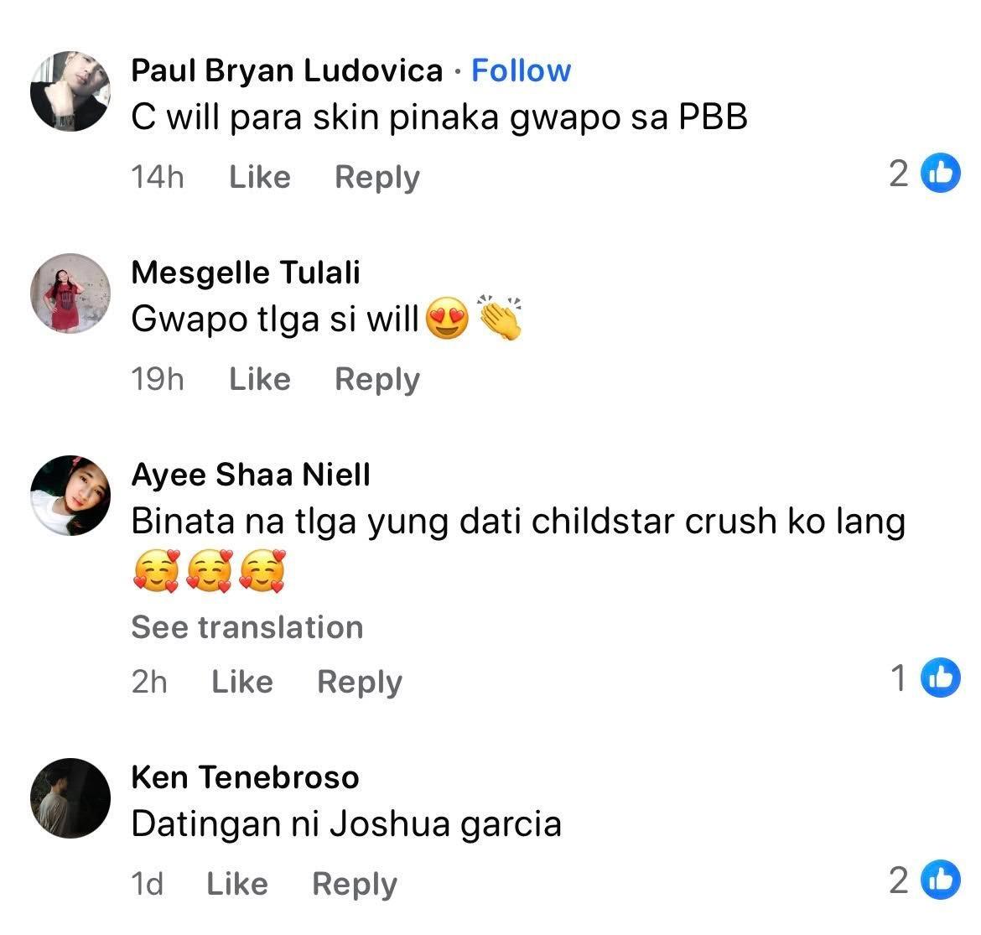This screenshot has width=981, height=935.
Task: Open Ken Tenebroso's profile name
Action: pyautogui.click(x=245, y=777)
